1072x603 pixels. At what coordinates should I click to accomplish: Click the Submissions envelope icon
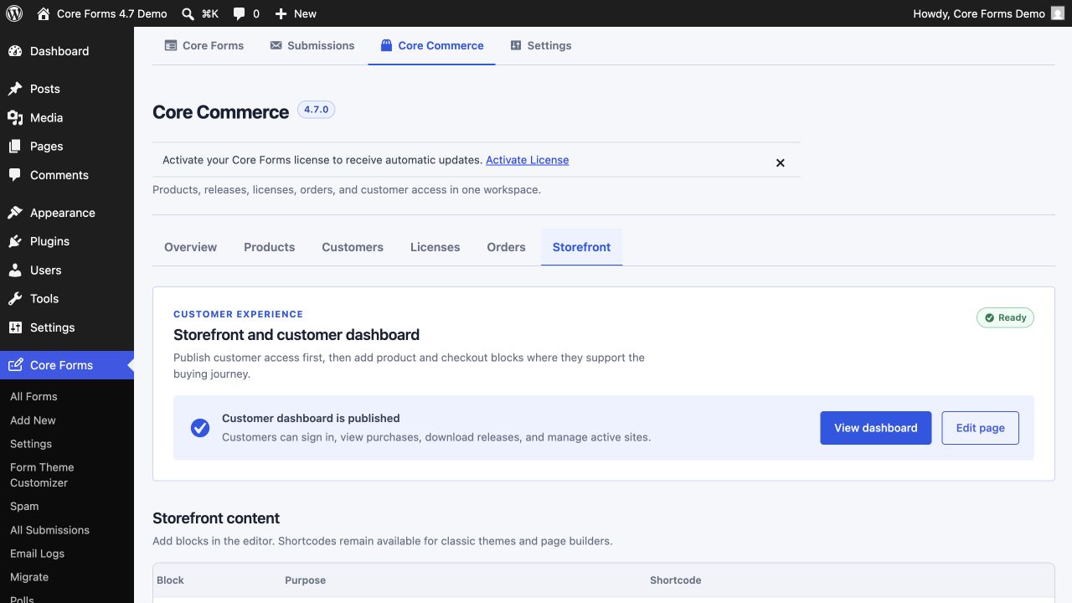click(x=276, y=45)
